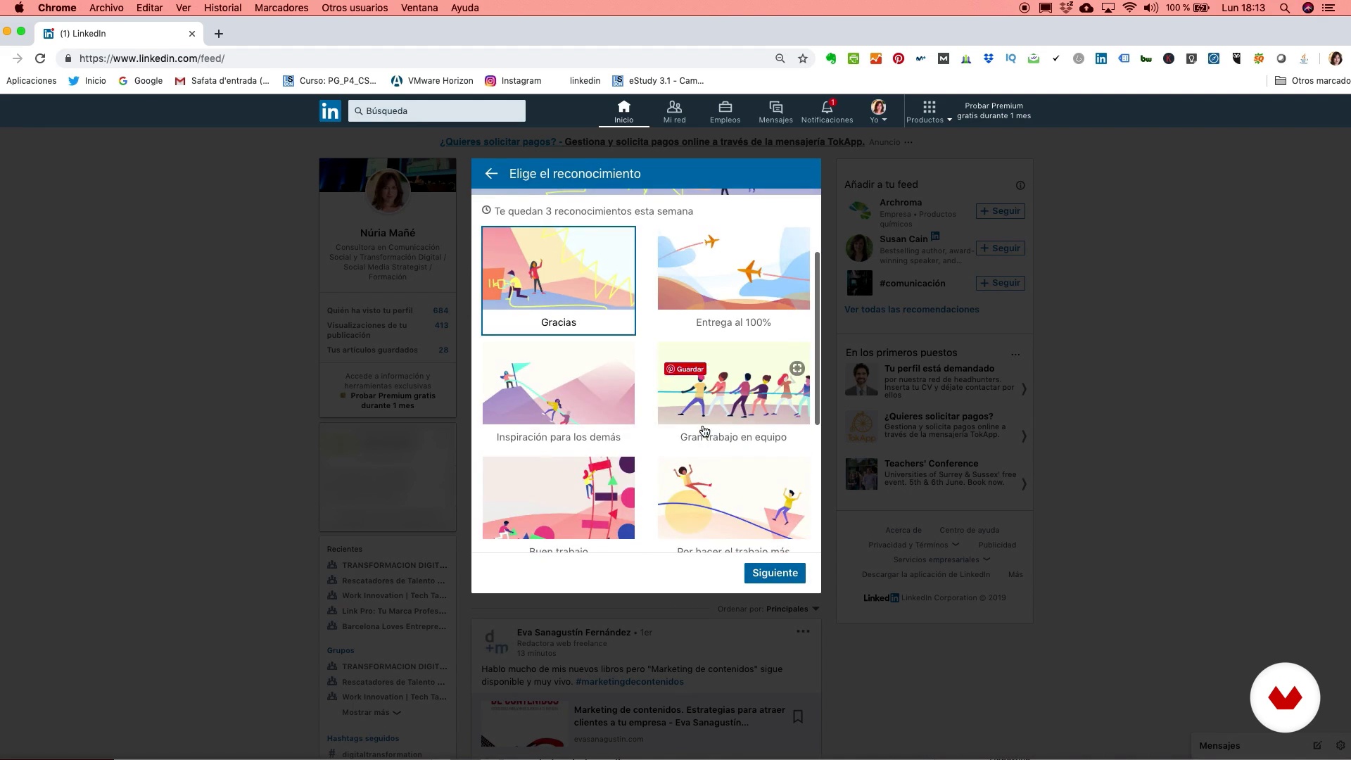Screen dimensions: 1351x760
Task: Follow Susan Cain with Seguir button
Action: pos(1000,248)
